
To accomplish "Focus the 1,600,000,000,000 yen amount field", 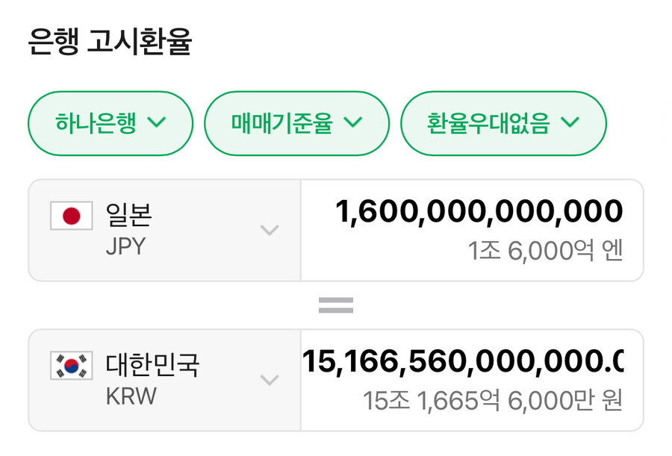I will 479,212.
